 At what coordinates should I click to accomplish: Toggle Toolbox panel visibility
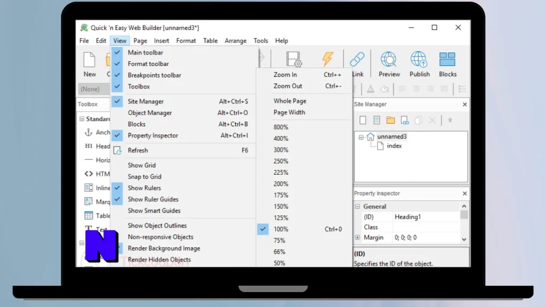click(183, 86)
